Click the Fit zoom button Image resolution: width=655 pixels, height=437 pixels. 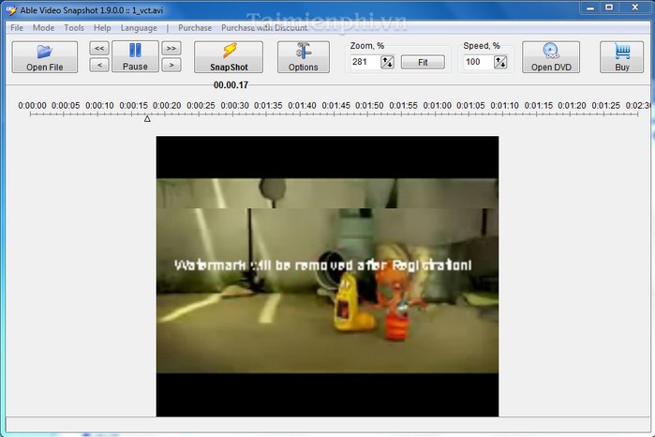[423, 62]
